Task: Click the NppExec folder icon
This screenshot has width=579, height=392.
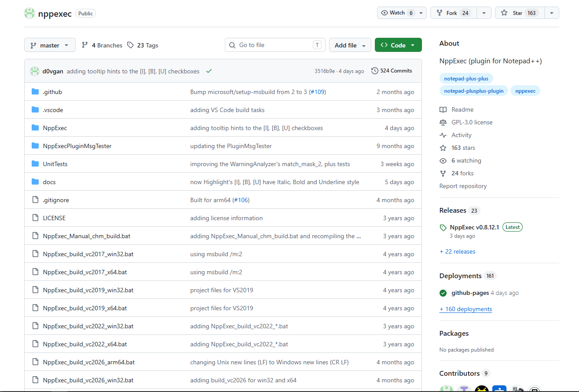Action: click(36, 128)
